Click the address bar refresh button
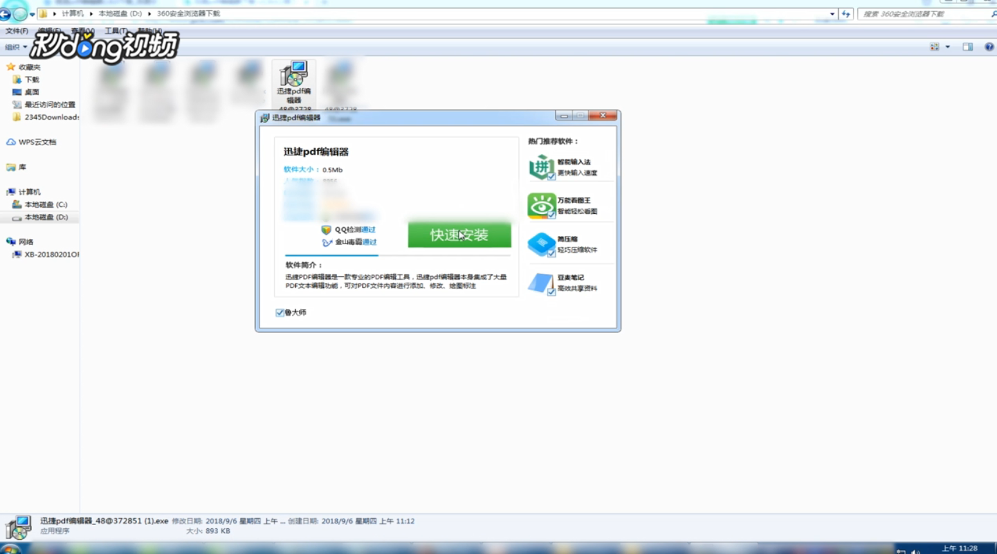The height and width of the screenshot is (554, 997). 846,13
